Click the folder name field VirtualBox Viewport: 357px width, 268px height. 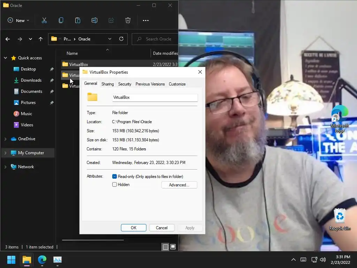point(155,98)
